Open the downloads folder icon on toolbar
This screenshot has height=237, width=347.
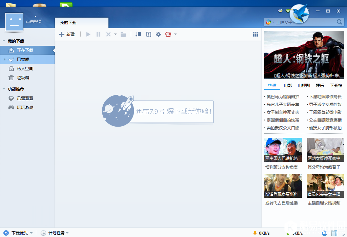pos(123,34)
